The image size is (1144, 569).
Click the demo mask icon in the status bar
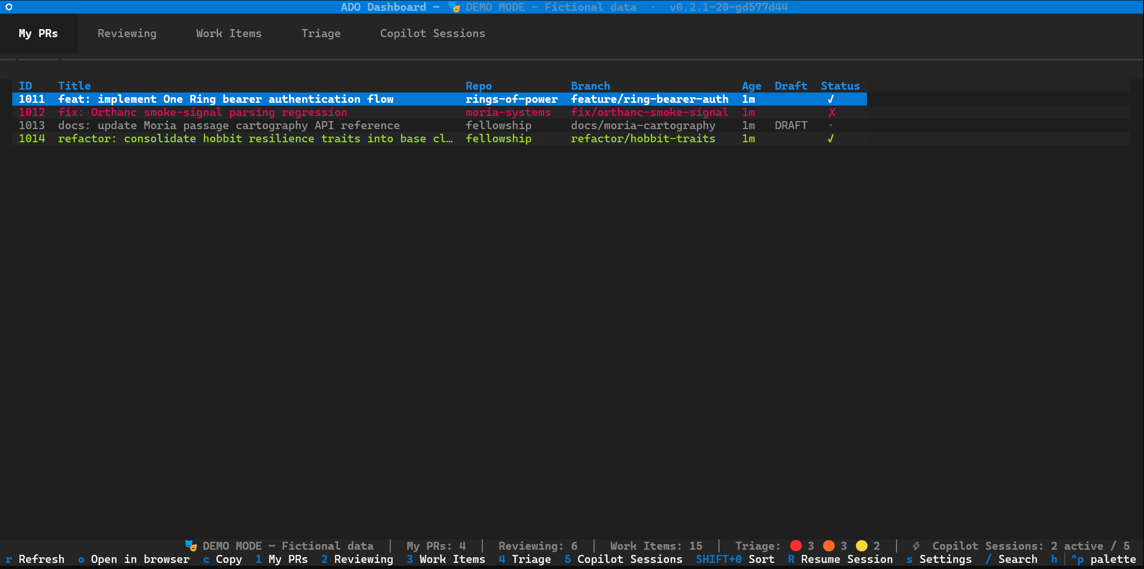pyautogui.click(x=191, y=546)
